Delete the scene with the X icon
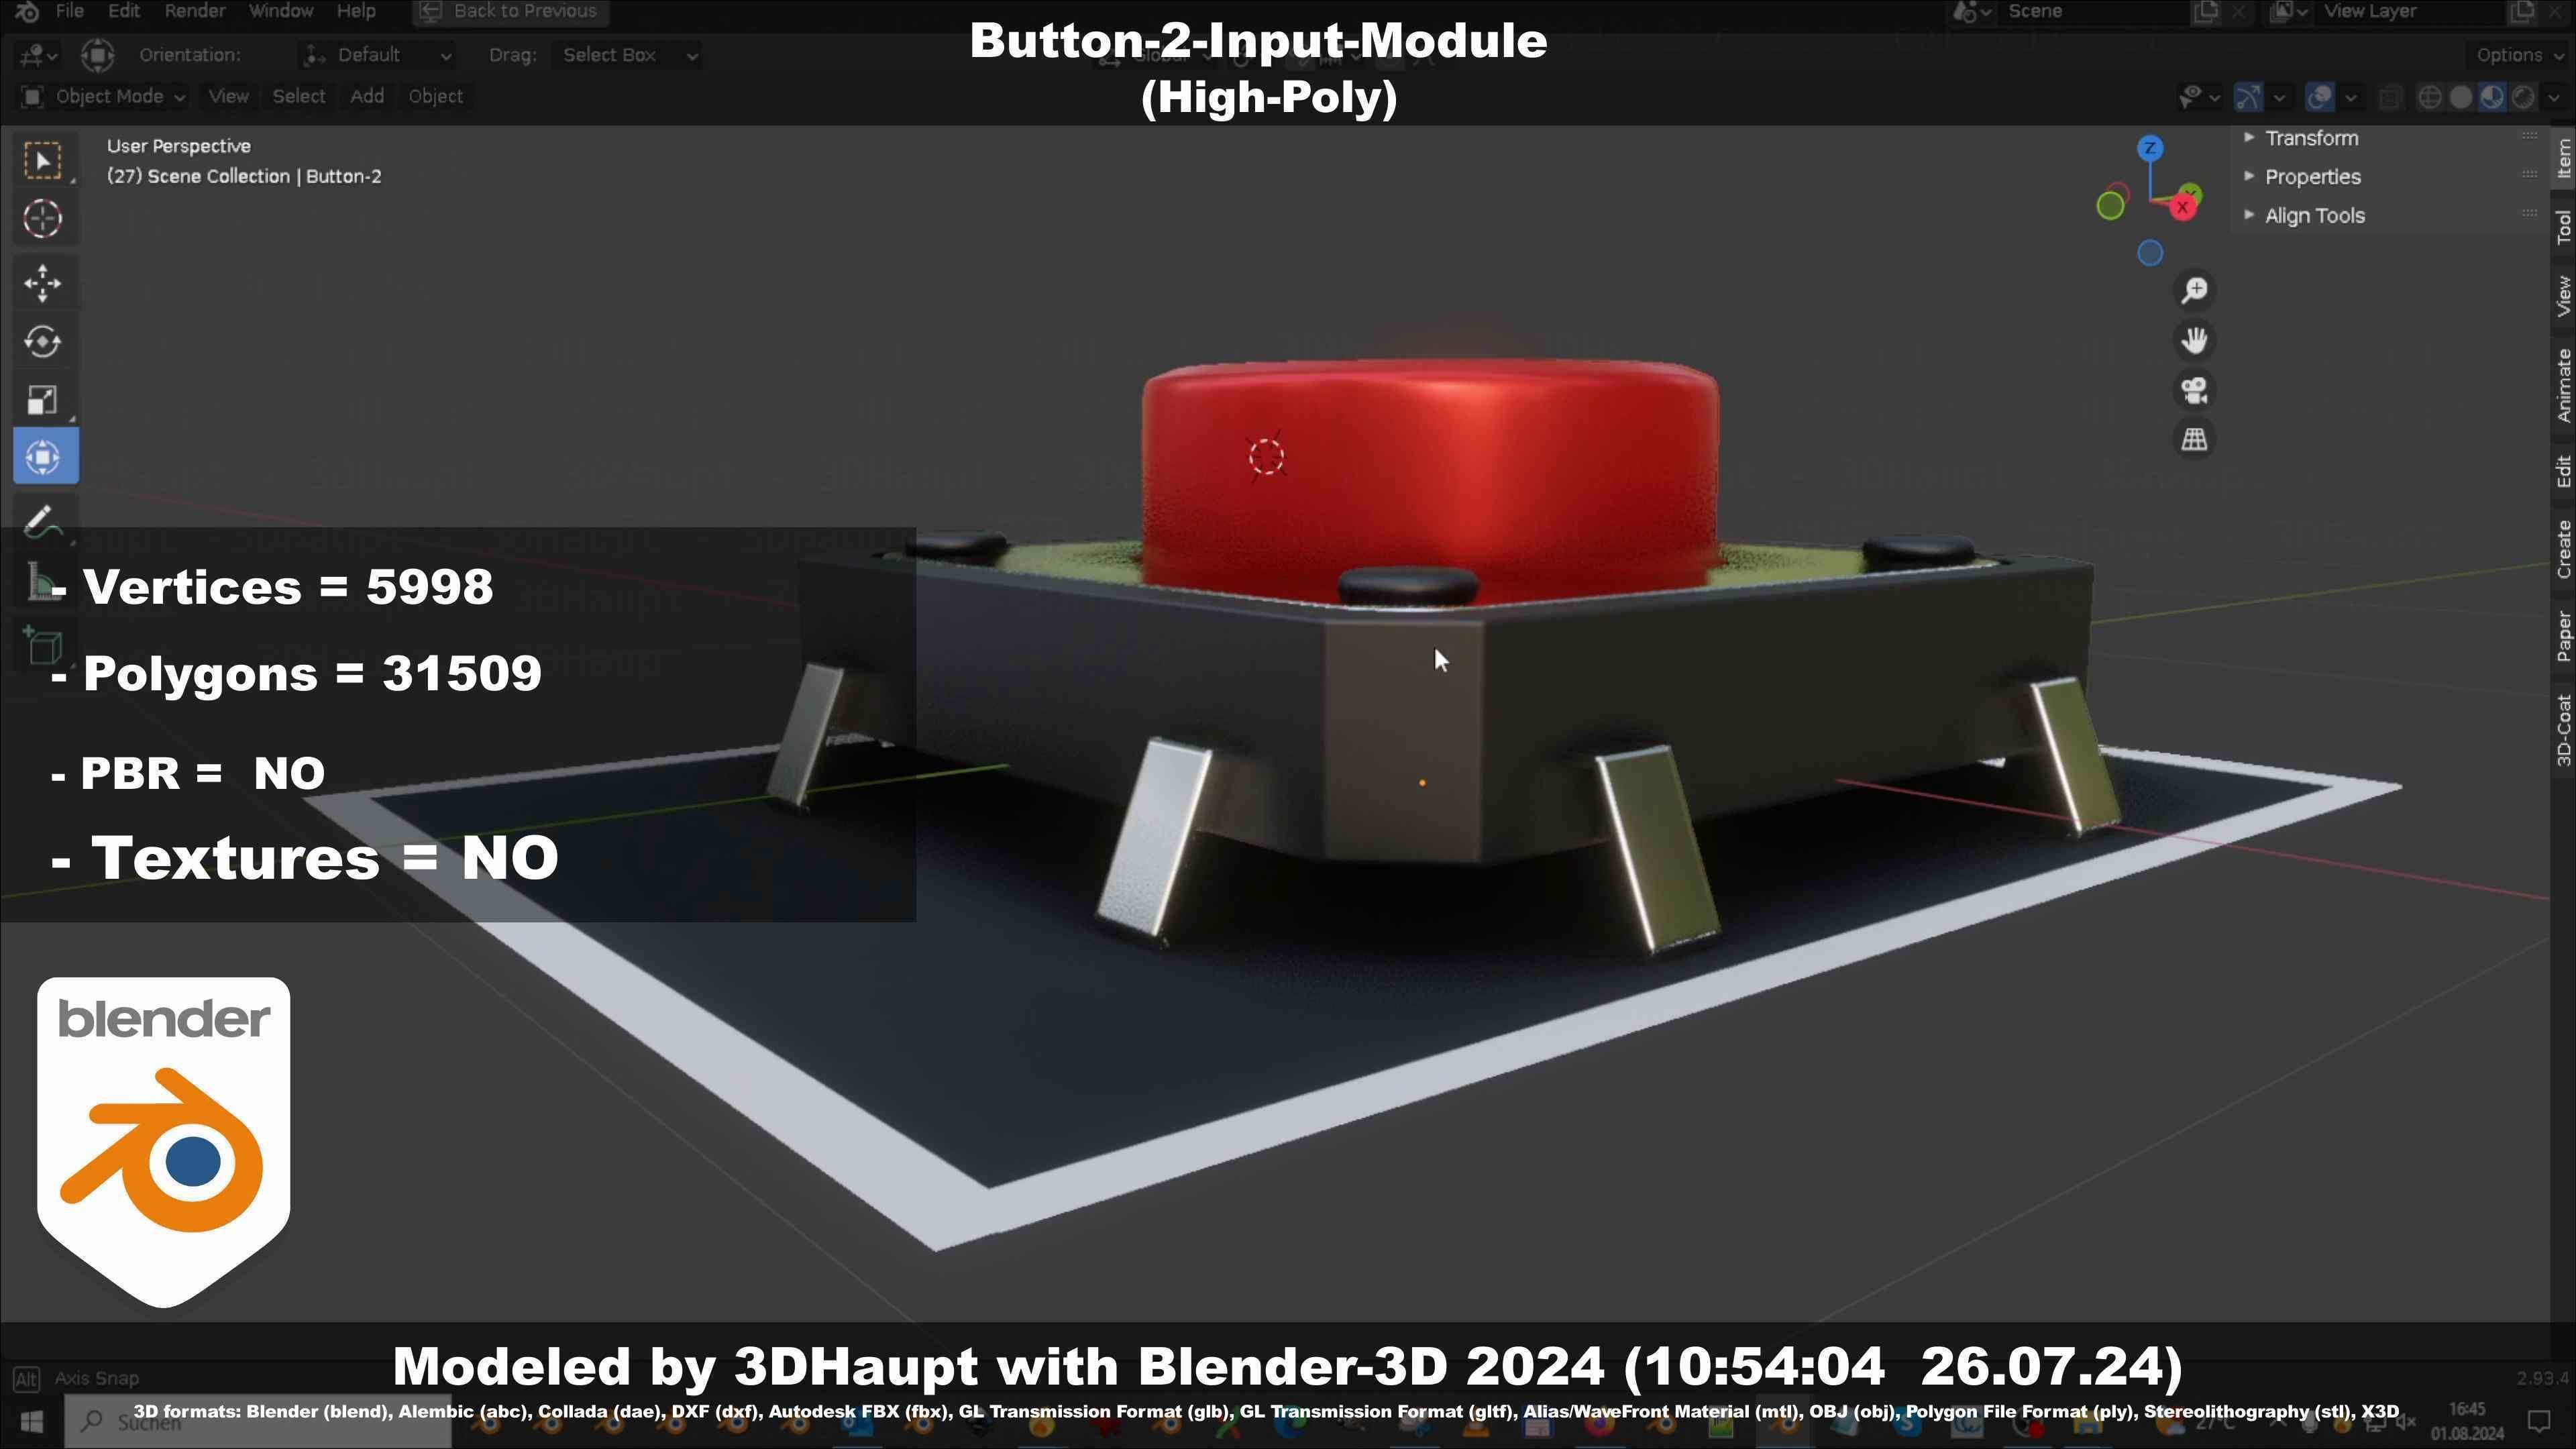 (2238, 11)
